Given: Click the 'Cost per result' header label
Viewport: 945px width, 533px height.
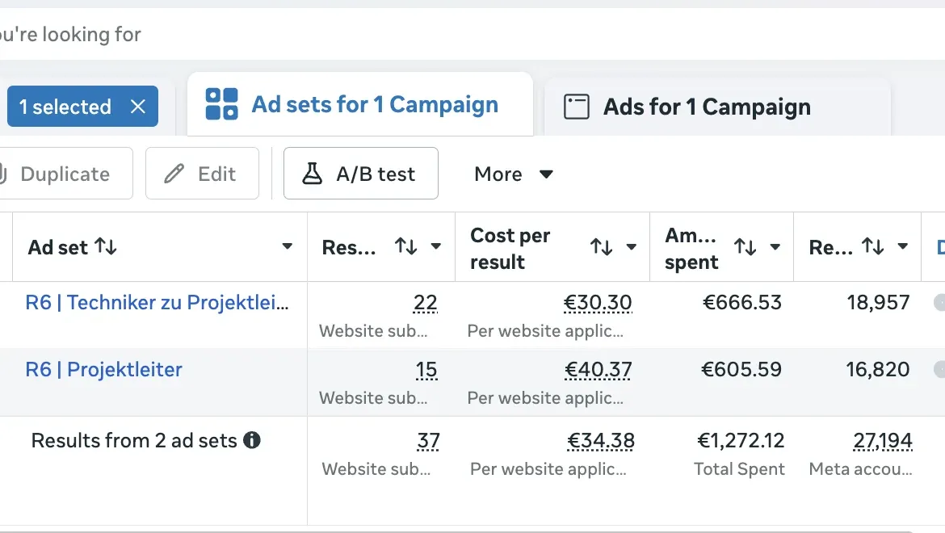Looking at the screenshot, I should tap(510, 248).
